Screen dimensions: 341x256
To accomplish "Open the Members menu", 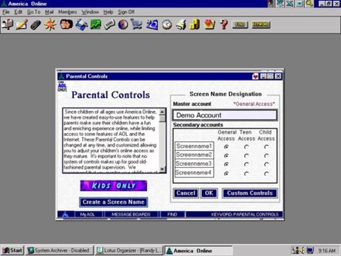I will tap(68, 12).
